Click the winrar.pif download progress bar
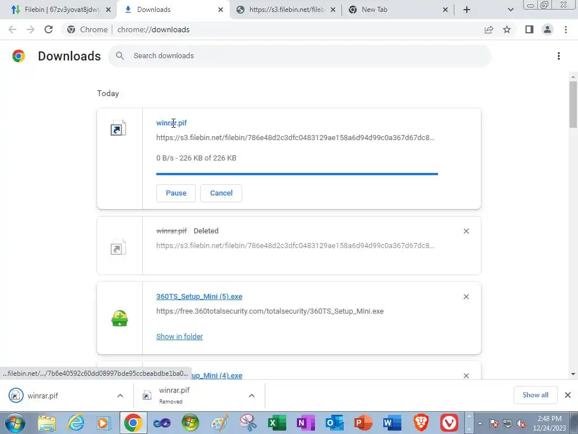Screen dimensions: 578x434 pyautogui.click(x=297, y=174)
